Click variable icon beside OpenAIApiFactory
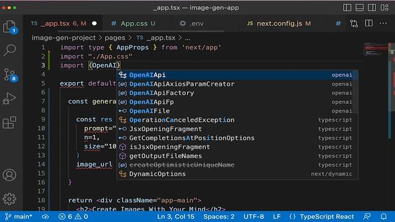Image resolution: width=395 pixels, height=222 pixels. (122, 93)
